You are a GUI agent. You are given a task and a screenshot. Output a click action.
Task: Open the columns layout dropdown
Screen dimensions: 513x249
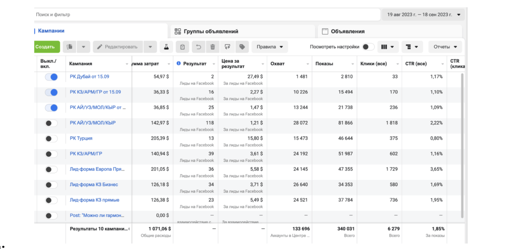[388, 47]
